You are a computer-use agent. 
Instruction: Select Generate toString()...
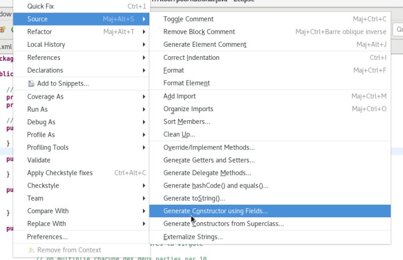(x=270, y=199)
